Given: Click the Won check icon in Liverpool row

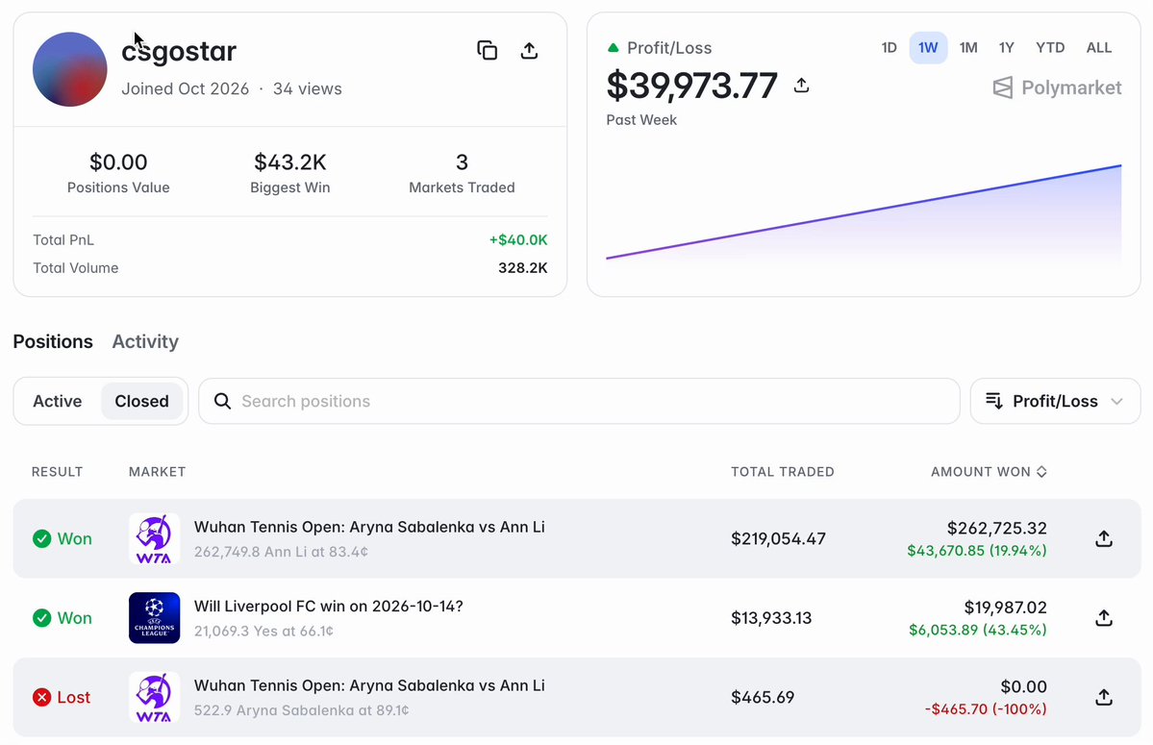Looking at the screenshot, I should 42,618.
